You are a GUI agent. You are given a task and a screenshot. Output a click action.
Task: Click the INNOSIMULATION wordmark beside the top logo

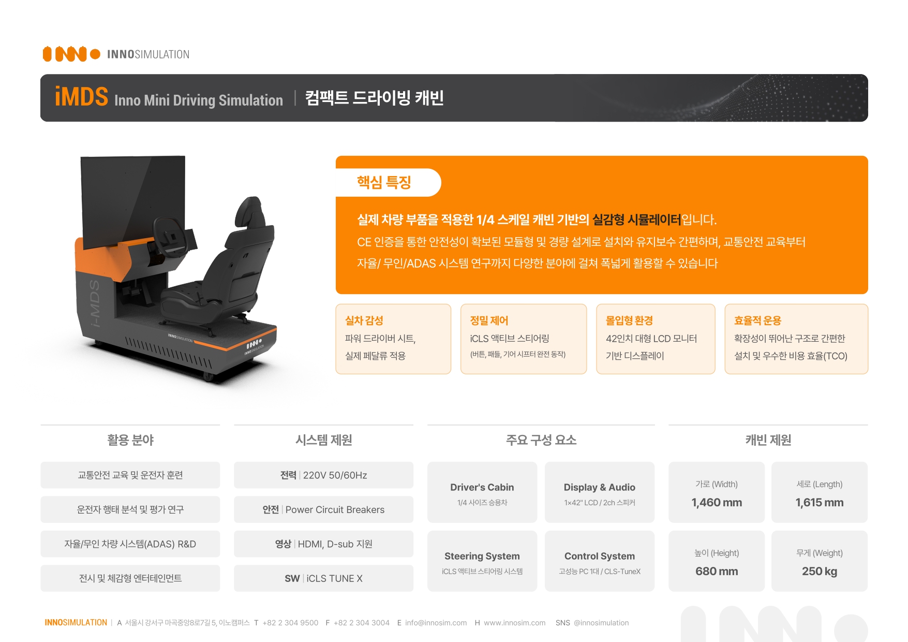(x=148, y=54)
